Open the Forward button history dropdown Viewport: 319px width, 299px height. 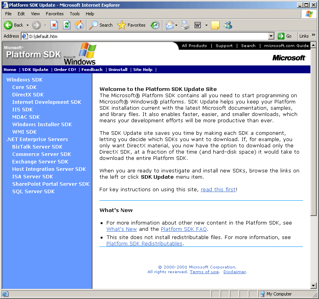[45, 25]
